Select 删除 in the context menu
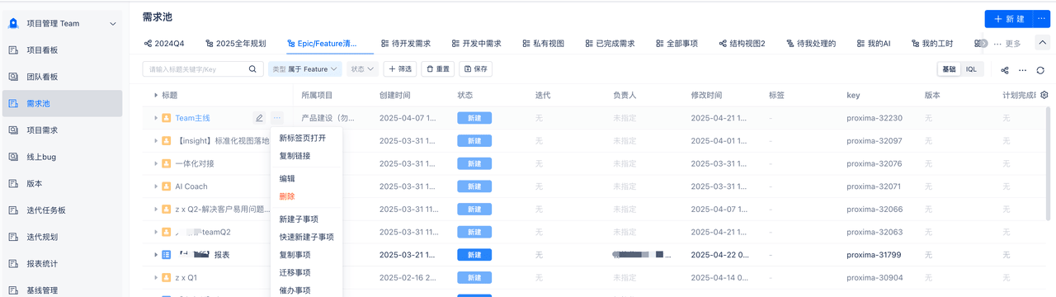 coord(287,196)
